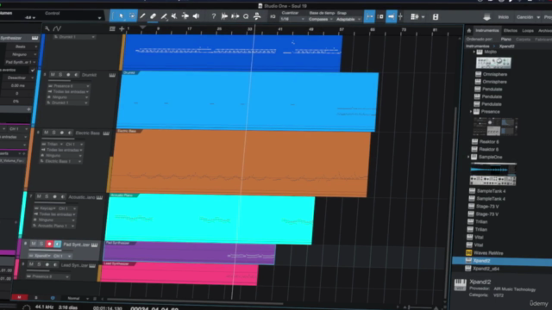Open the Adaptable snap dropdown
The image size is (552, 310).
pos(348,19)
